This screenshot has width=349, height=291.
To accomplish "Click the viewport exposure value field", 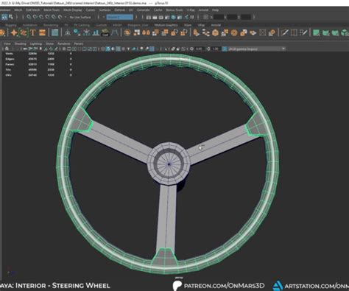I will click(x=199, y=49).
